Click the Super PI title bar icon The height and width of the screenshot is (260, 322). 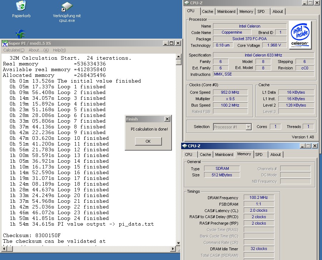tap(5, 43)
